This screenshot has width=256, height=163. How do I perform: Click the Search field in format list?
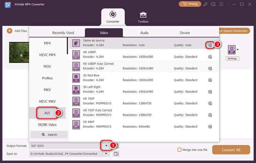49,134
